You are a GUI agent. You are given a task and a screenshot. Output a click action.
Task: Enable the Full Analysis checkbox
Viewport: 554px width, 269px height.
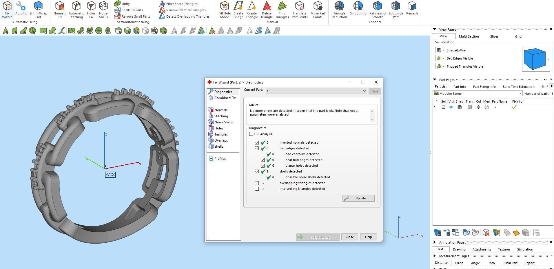point(251,134)
